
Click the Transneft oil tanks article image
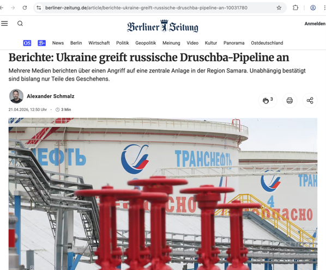point(163,194)
